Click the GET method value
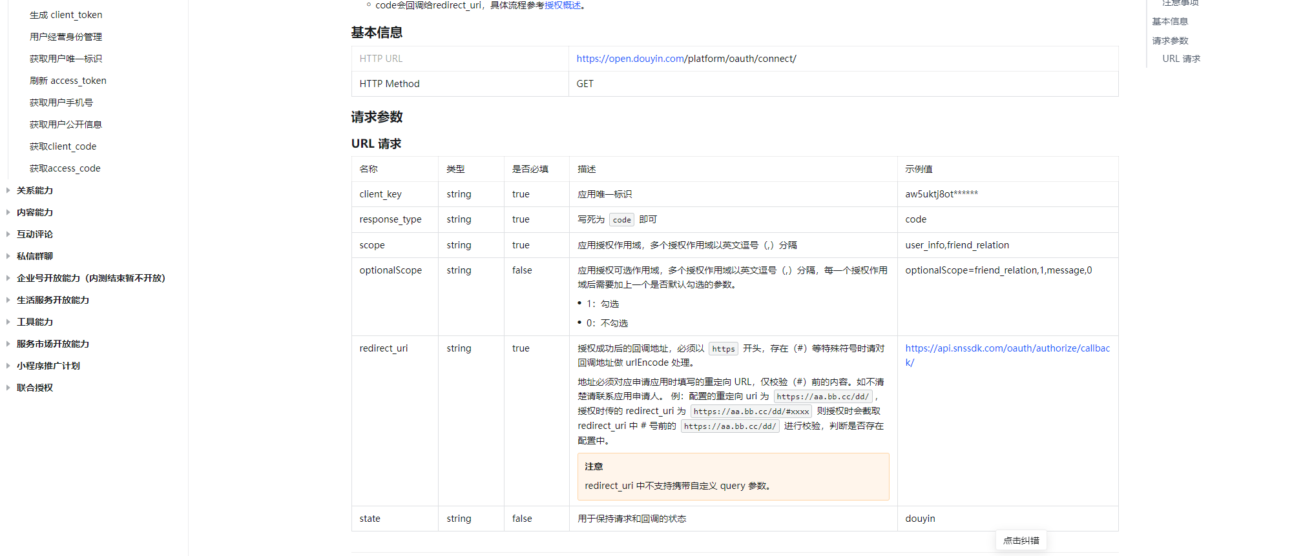 585,84
